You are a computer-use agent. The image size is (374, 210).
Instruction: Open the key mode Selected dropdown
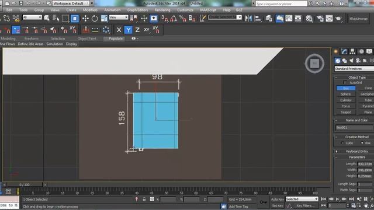(x=302, y=199)
